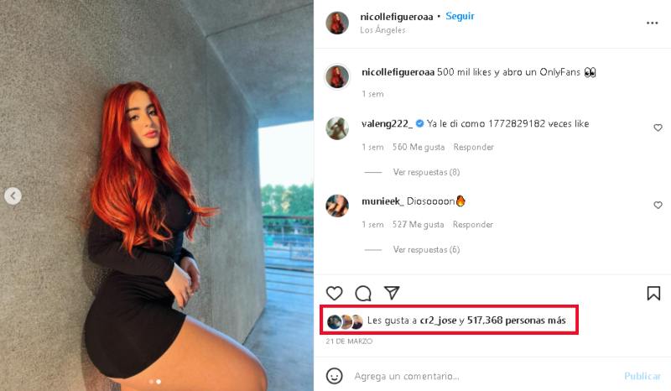Like valeng222_'s comment
This screenshot has width=671, height=391.
[658, 128]
